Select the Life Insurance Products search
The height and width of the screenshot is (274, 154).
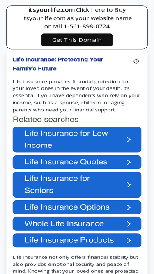(x=77, y=240)
